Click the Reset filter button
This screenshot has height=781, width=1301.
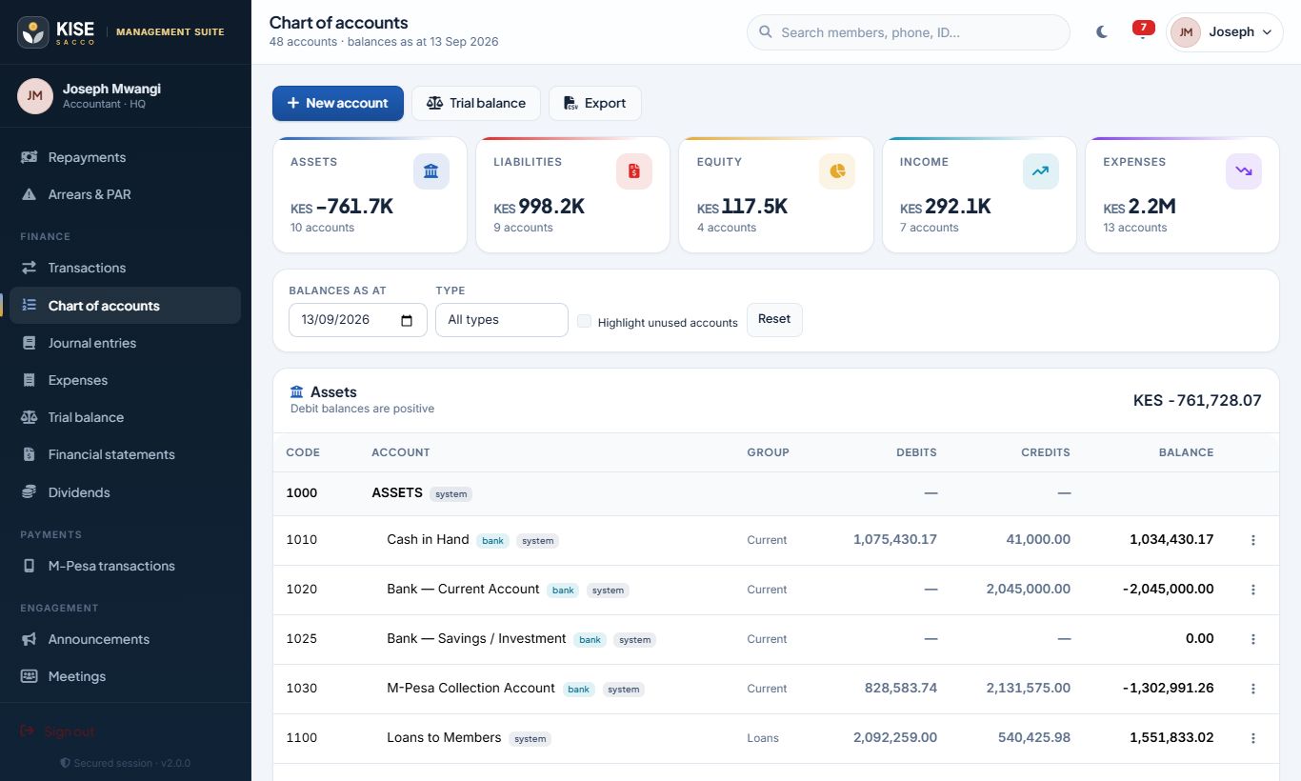coord(774,319)
